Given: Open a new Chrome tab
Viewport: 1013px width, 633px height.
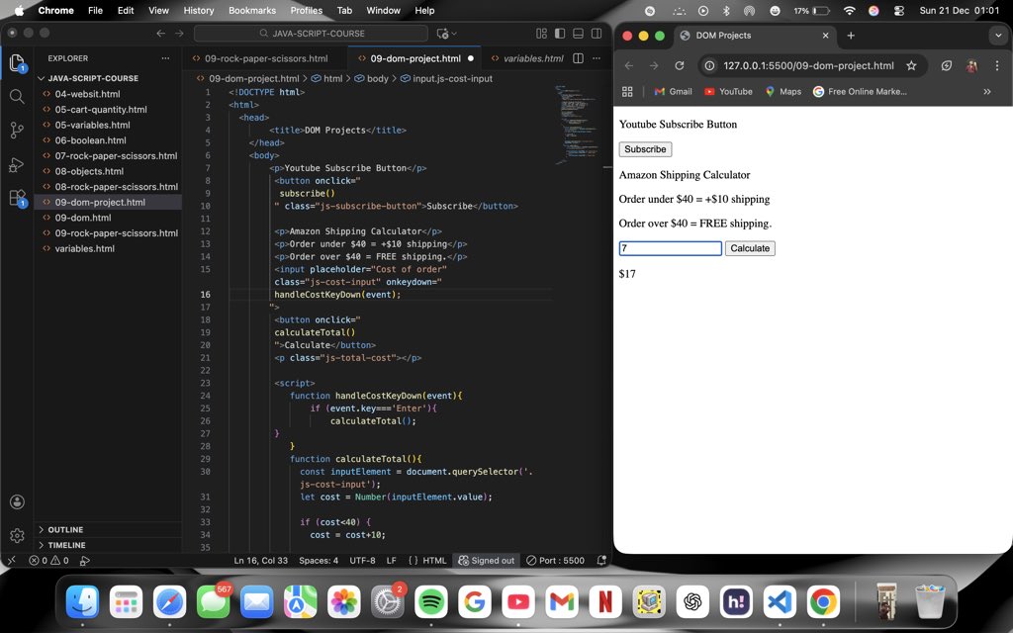Looking at the screenshot, I should pyautogui.click(x=851, y=36).
